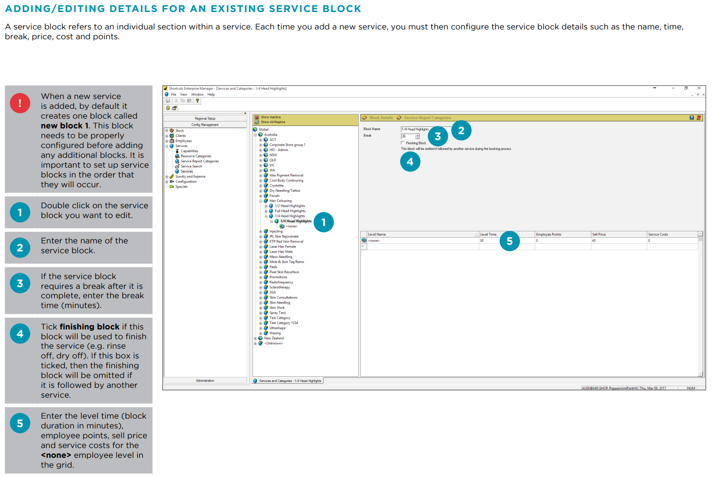Image resolution: width=712 pixels, height=477 pixels.
Task: Click the Copy toolbar icon
Action: coord(183,101)
